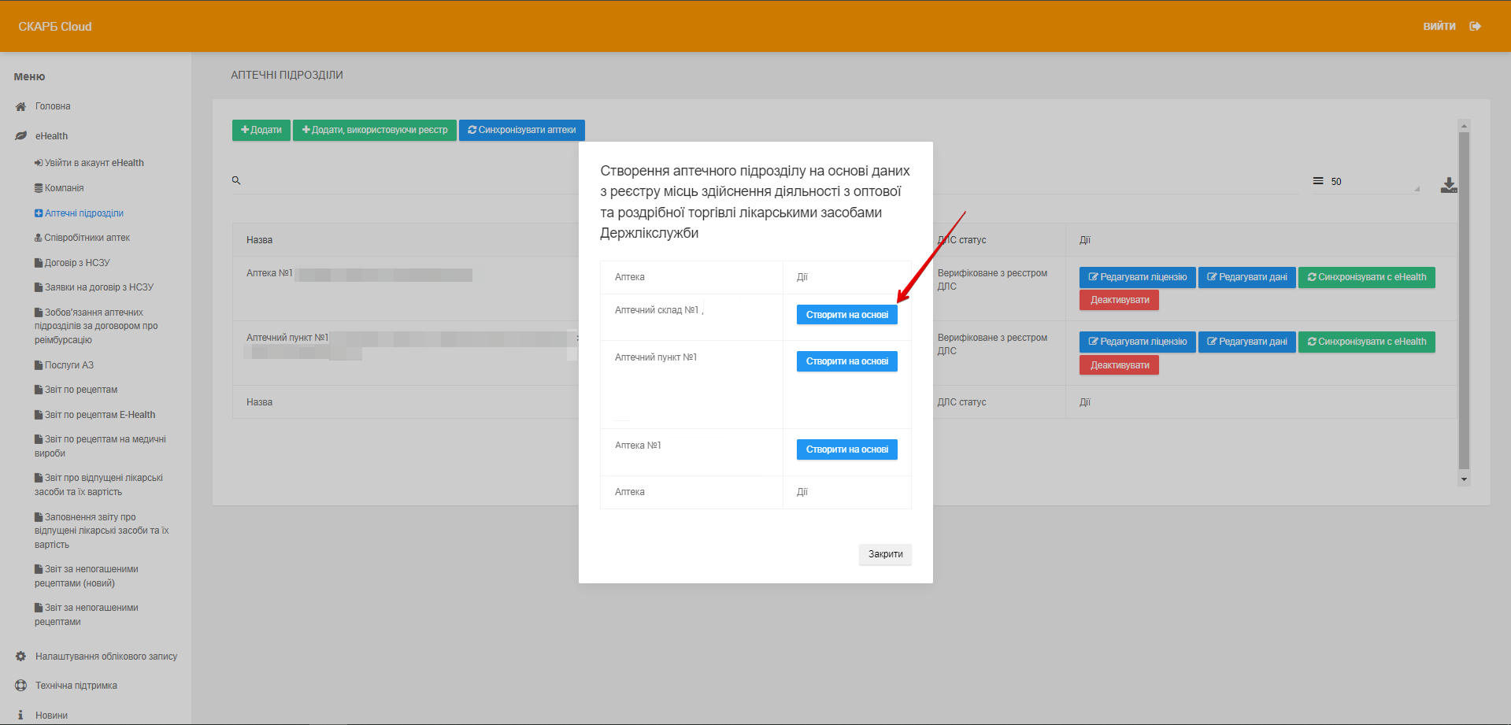
Task: Open Аптечні підрозділи in the sidebar
Action: (83, 213)
